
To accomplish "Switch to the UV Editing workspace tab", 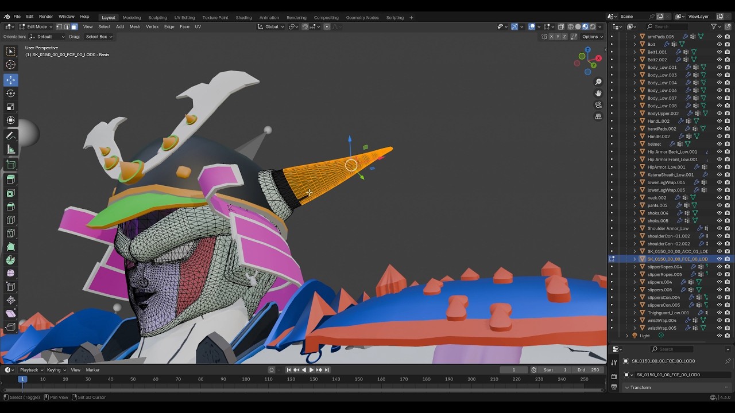I will coord(184,17).
